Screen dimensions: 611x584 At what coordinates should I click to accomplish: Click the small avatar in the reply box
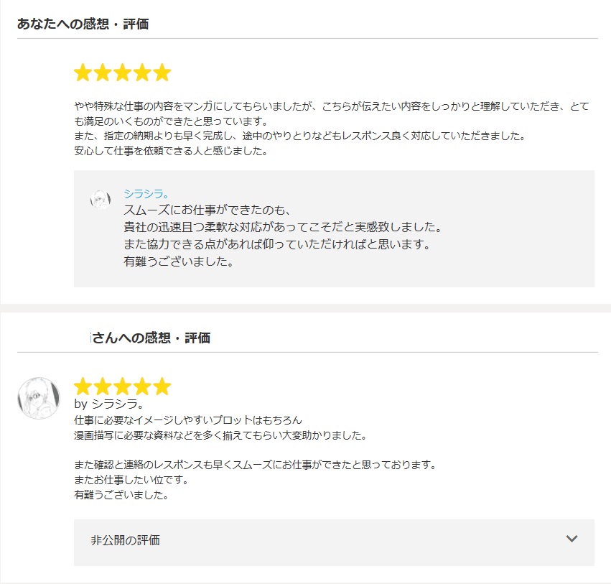[100, 200]
